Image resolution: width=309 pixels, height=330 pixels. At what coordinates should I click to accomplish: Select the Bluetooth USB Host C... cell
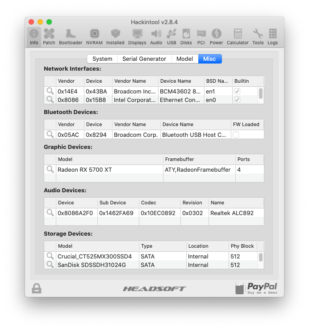tap(196, 135)
